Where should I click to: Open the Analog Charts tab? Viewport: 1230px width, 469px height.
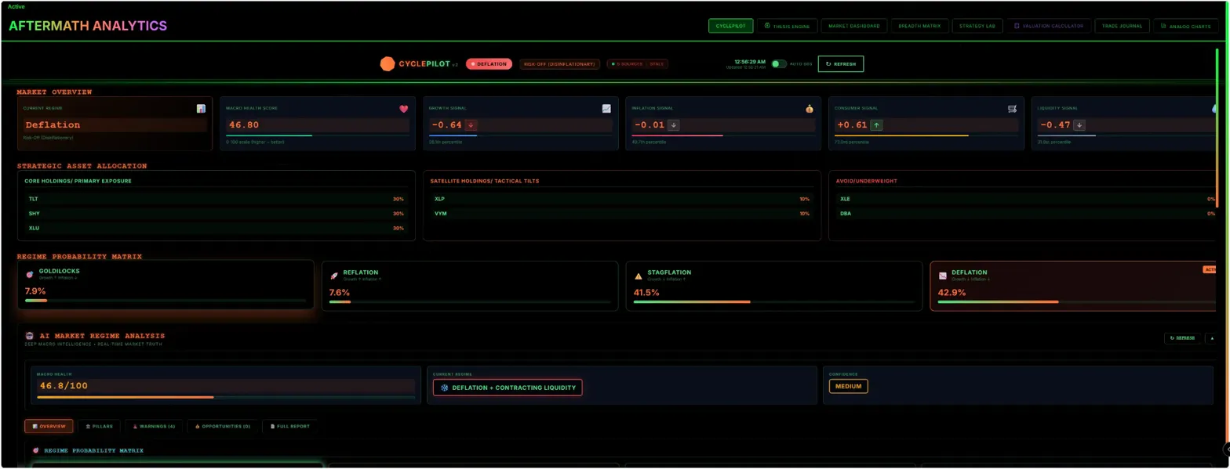[x=1185, y=26]
